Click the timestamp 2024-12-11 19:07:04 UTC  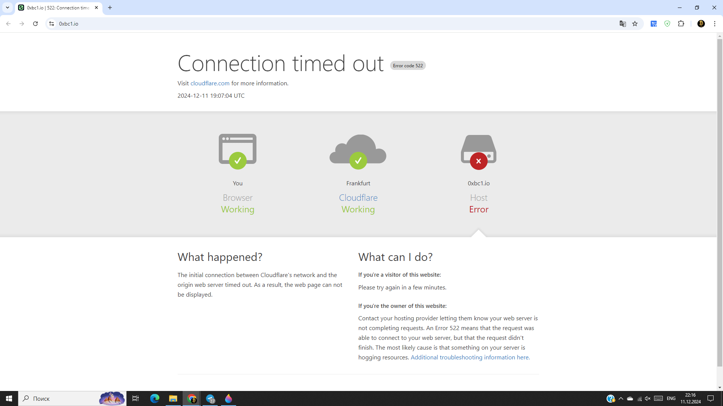[211, 95]
